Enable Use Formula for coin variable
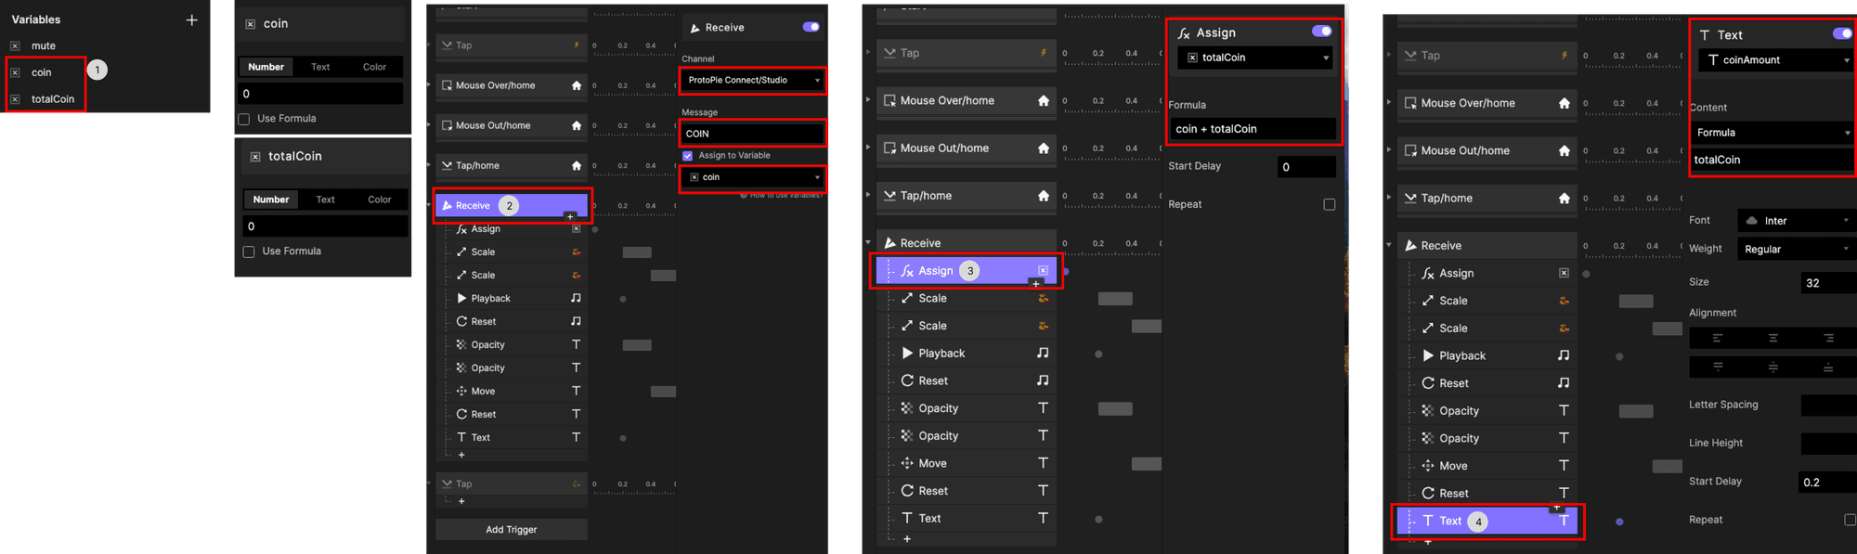Viewport: 1857px width, 554px height. coord(244,119)
